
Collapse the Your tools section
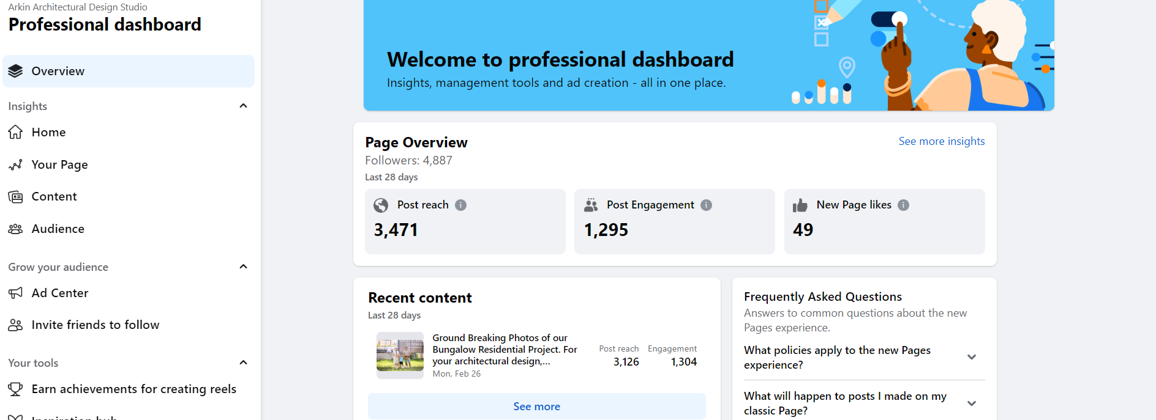pos(243,363)
